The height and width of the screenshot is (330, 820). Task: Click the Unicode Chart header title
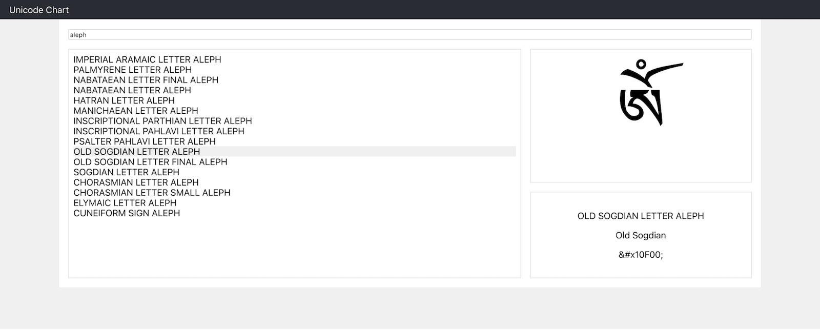[39, 10]
